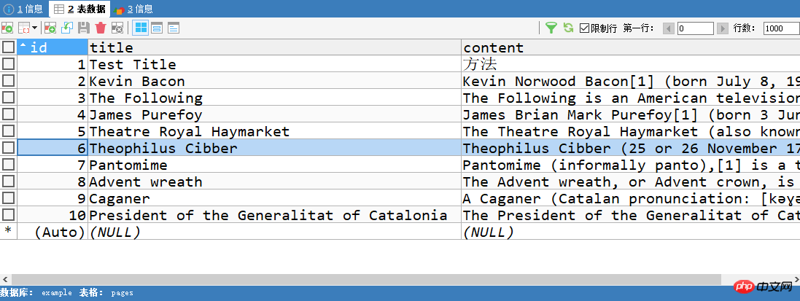Switch to grid view mode

click(x=140, y=28)
